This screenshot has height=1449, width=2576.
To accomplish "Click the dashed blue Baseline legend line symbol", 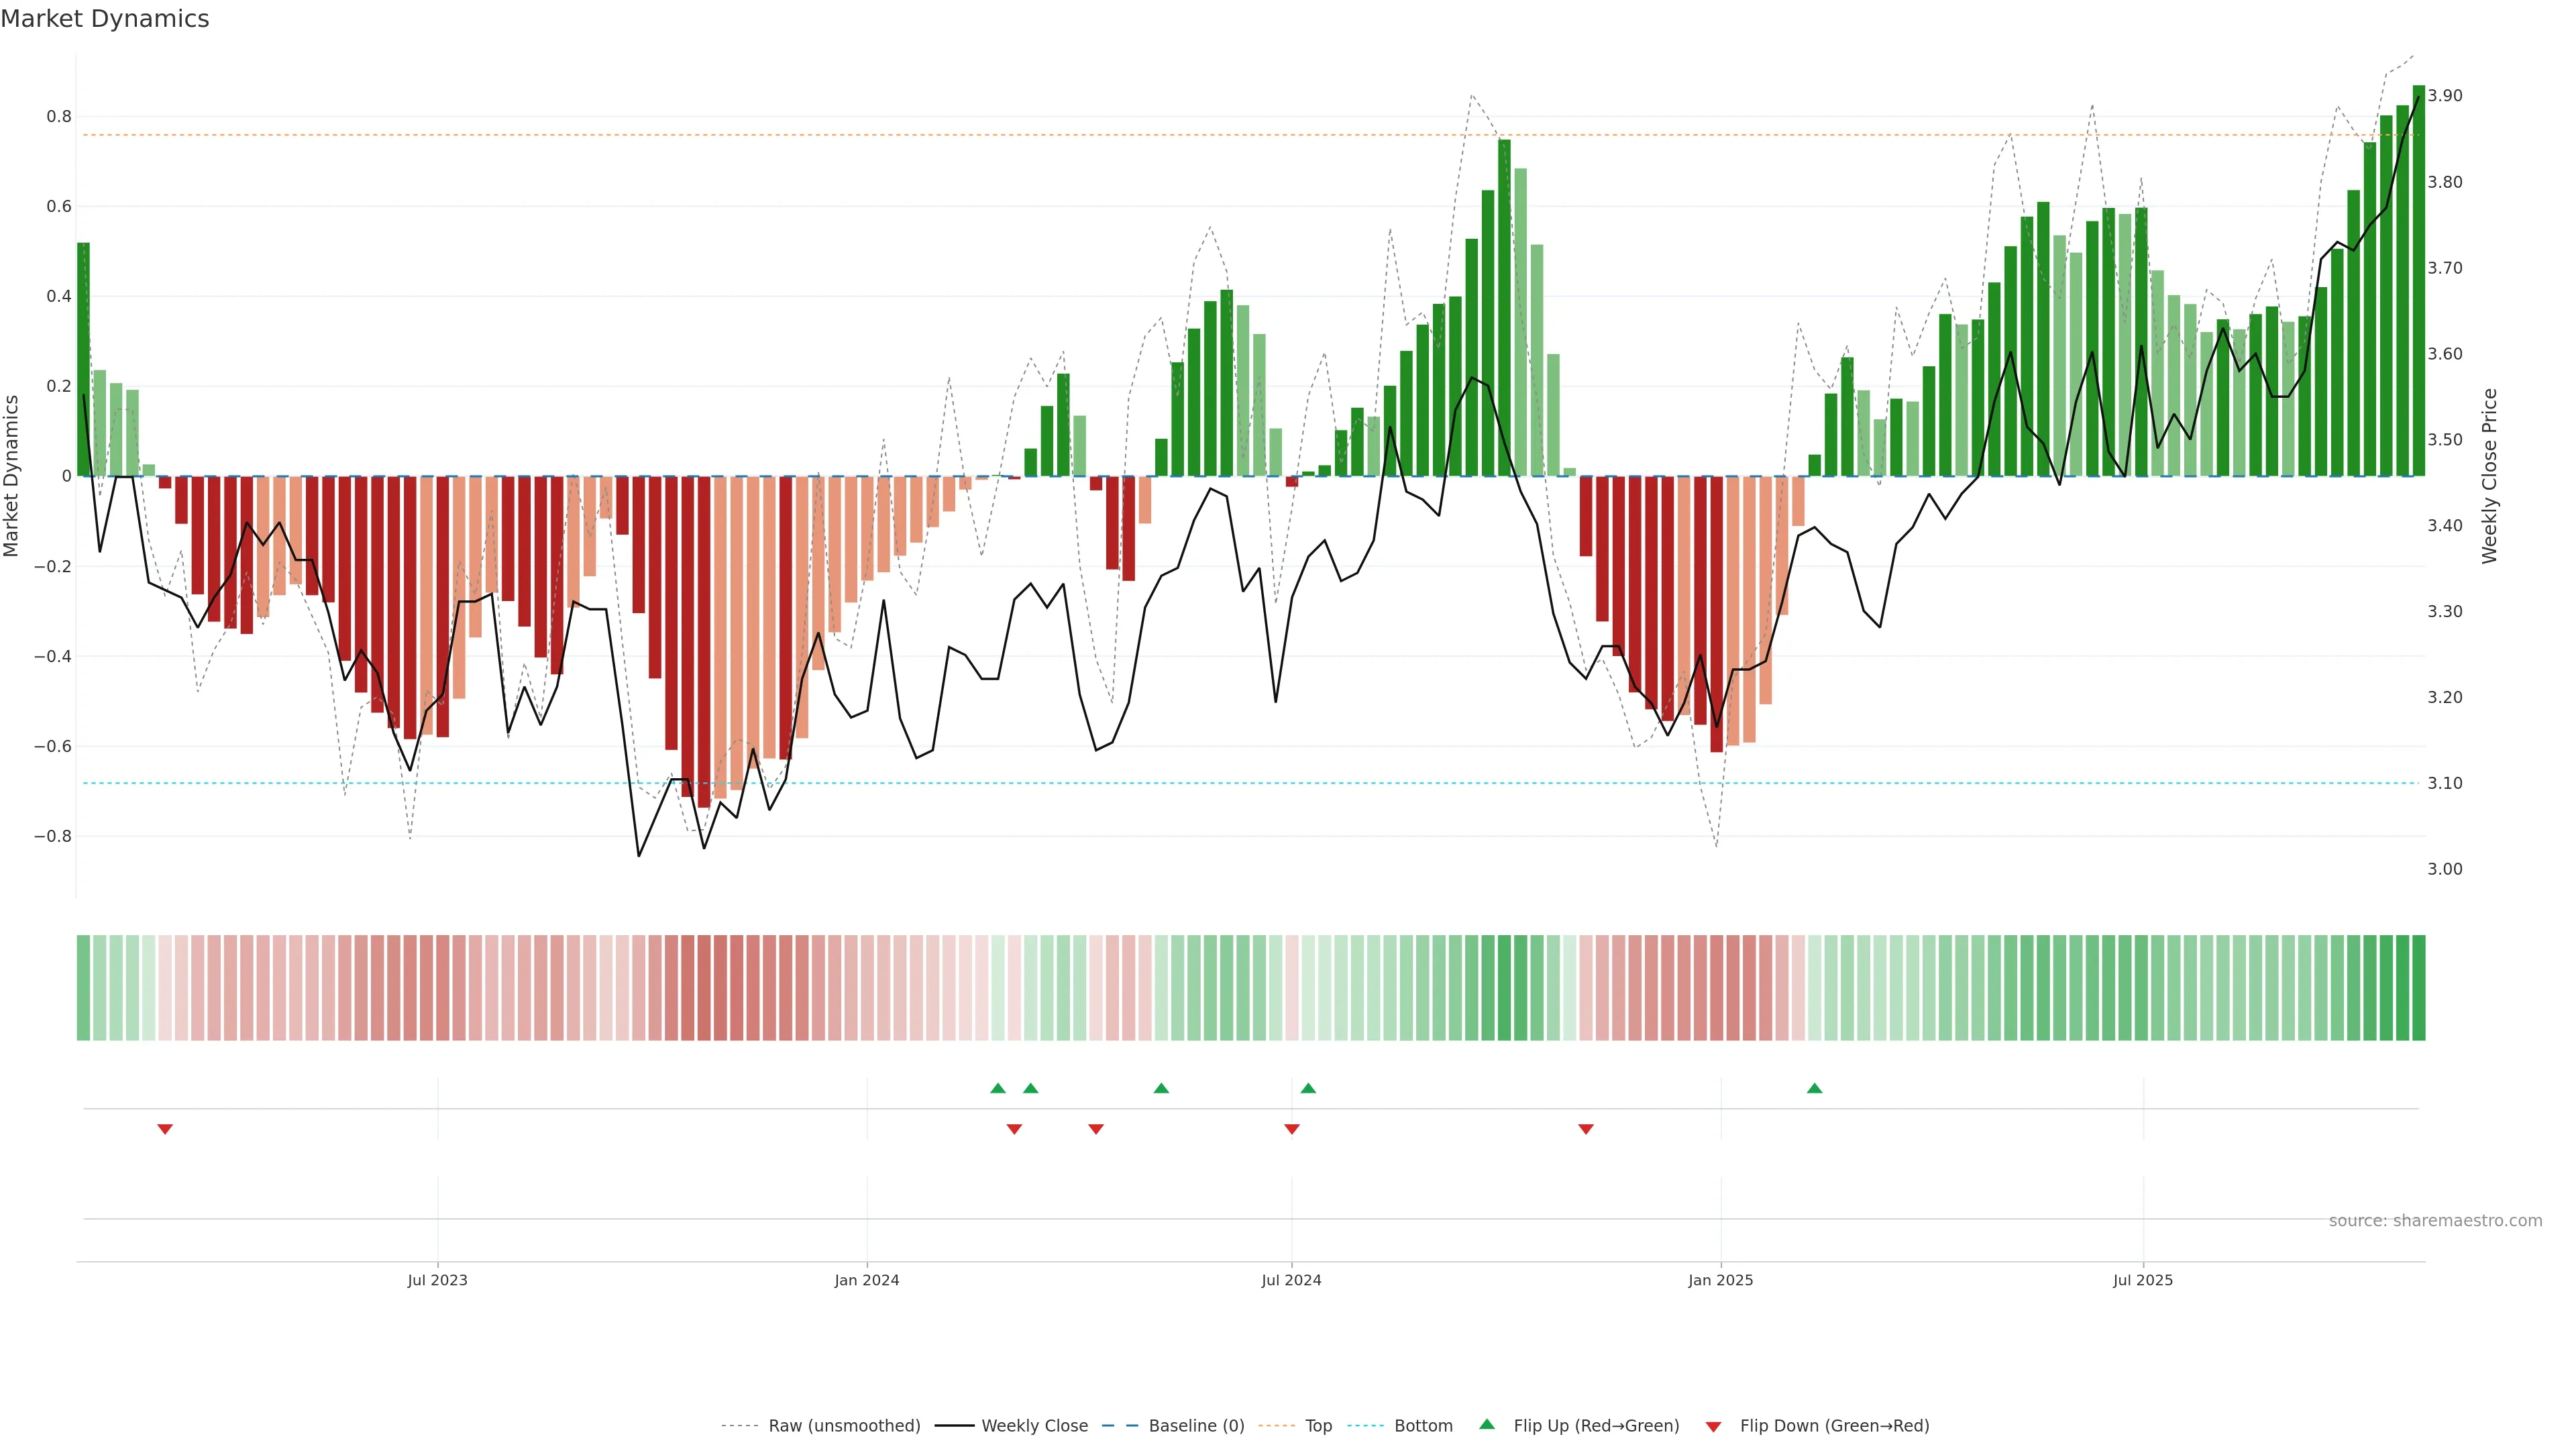I will click(x=1119, y=1425).
